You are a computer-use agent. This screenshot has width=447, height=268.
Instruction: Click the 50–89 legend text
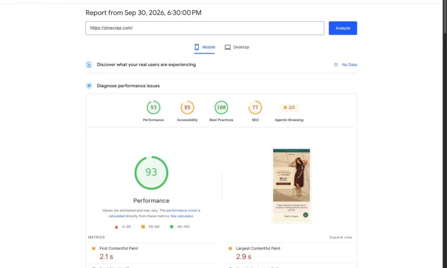(154, 227)
